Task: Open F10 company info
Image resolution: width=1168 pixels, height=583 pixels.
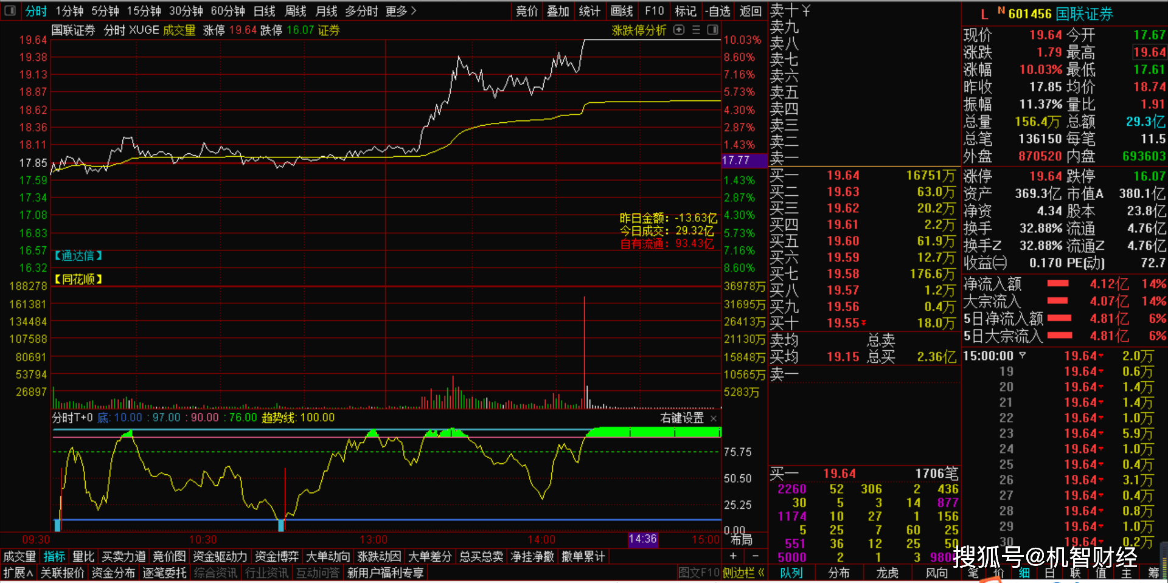Action: 655,11
